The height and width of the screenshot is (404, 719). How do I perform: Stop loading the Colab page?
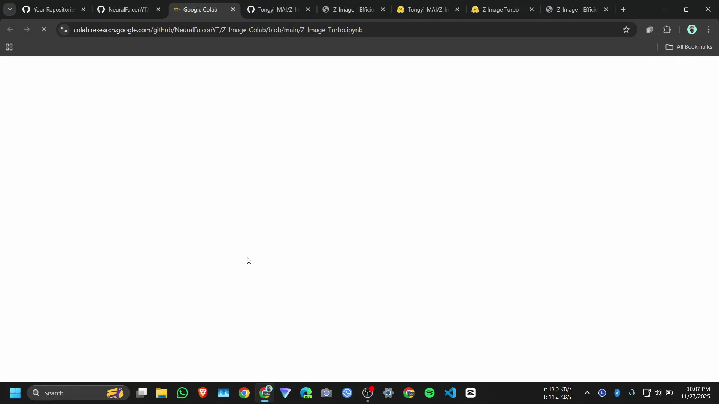44,30
